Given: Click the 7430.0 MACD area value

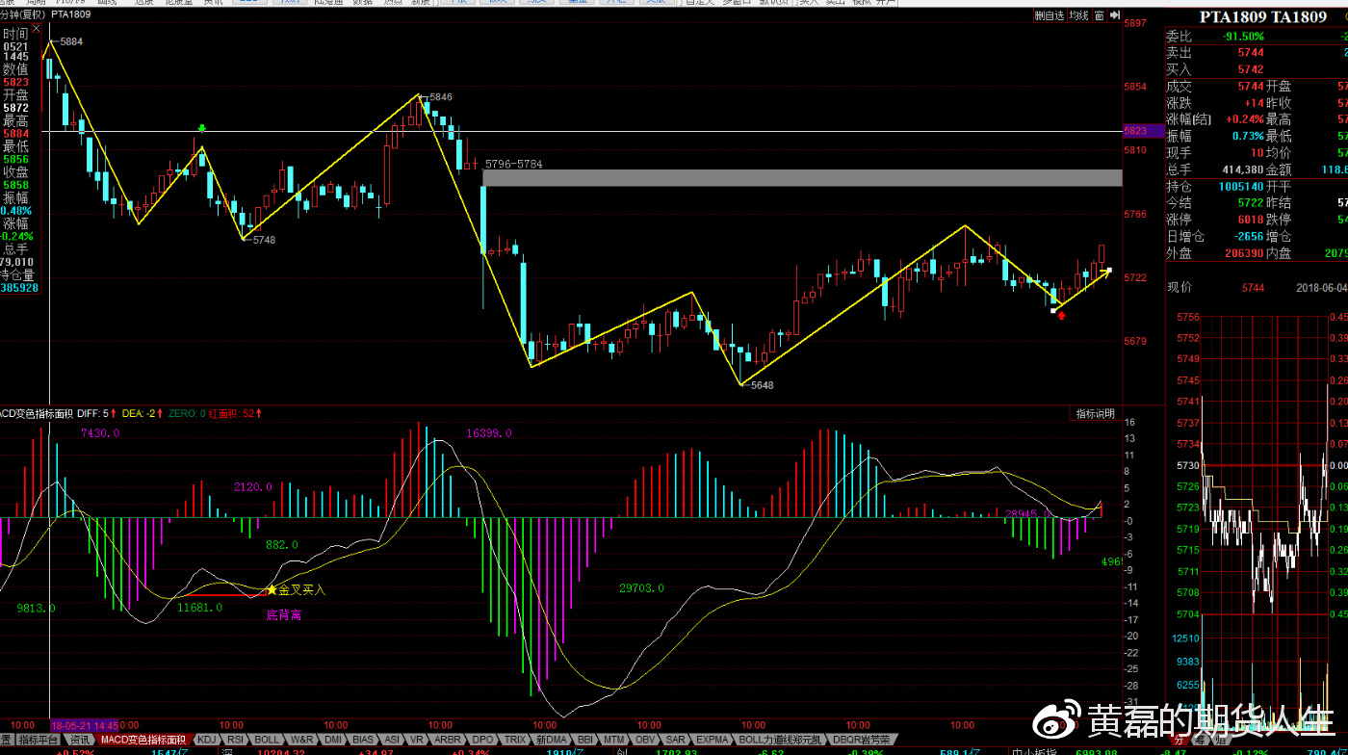Looking at the screenshot, I should 100,433.
